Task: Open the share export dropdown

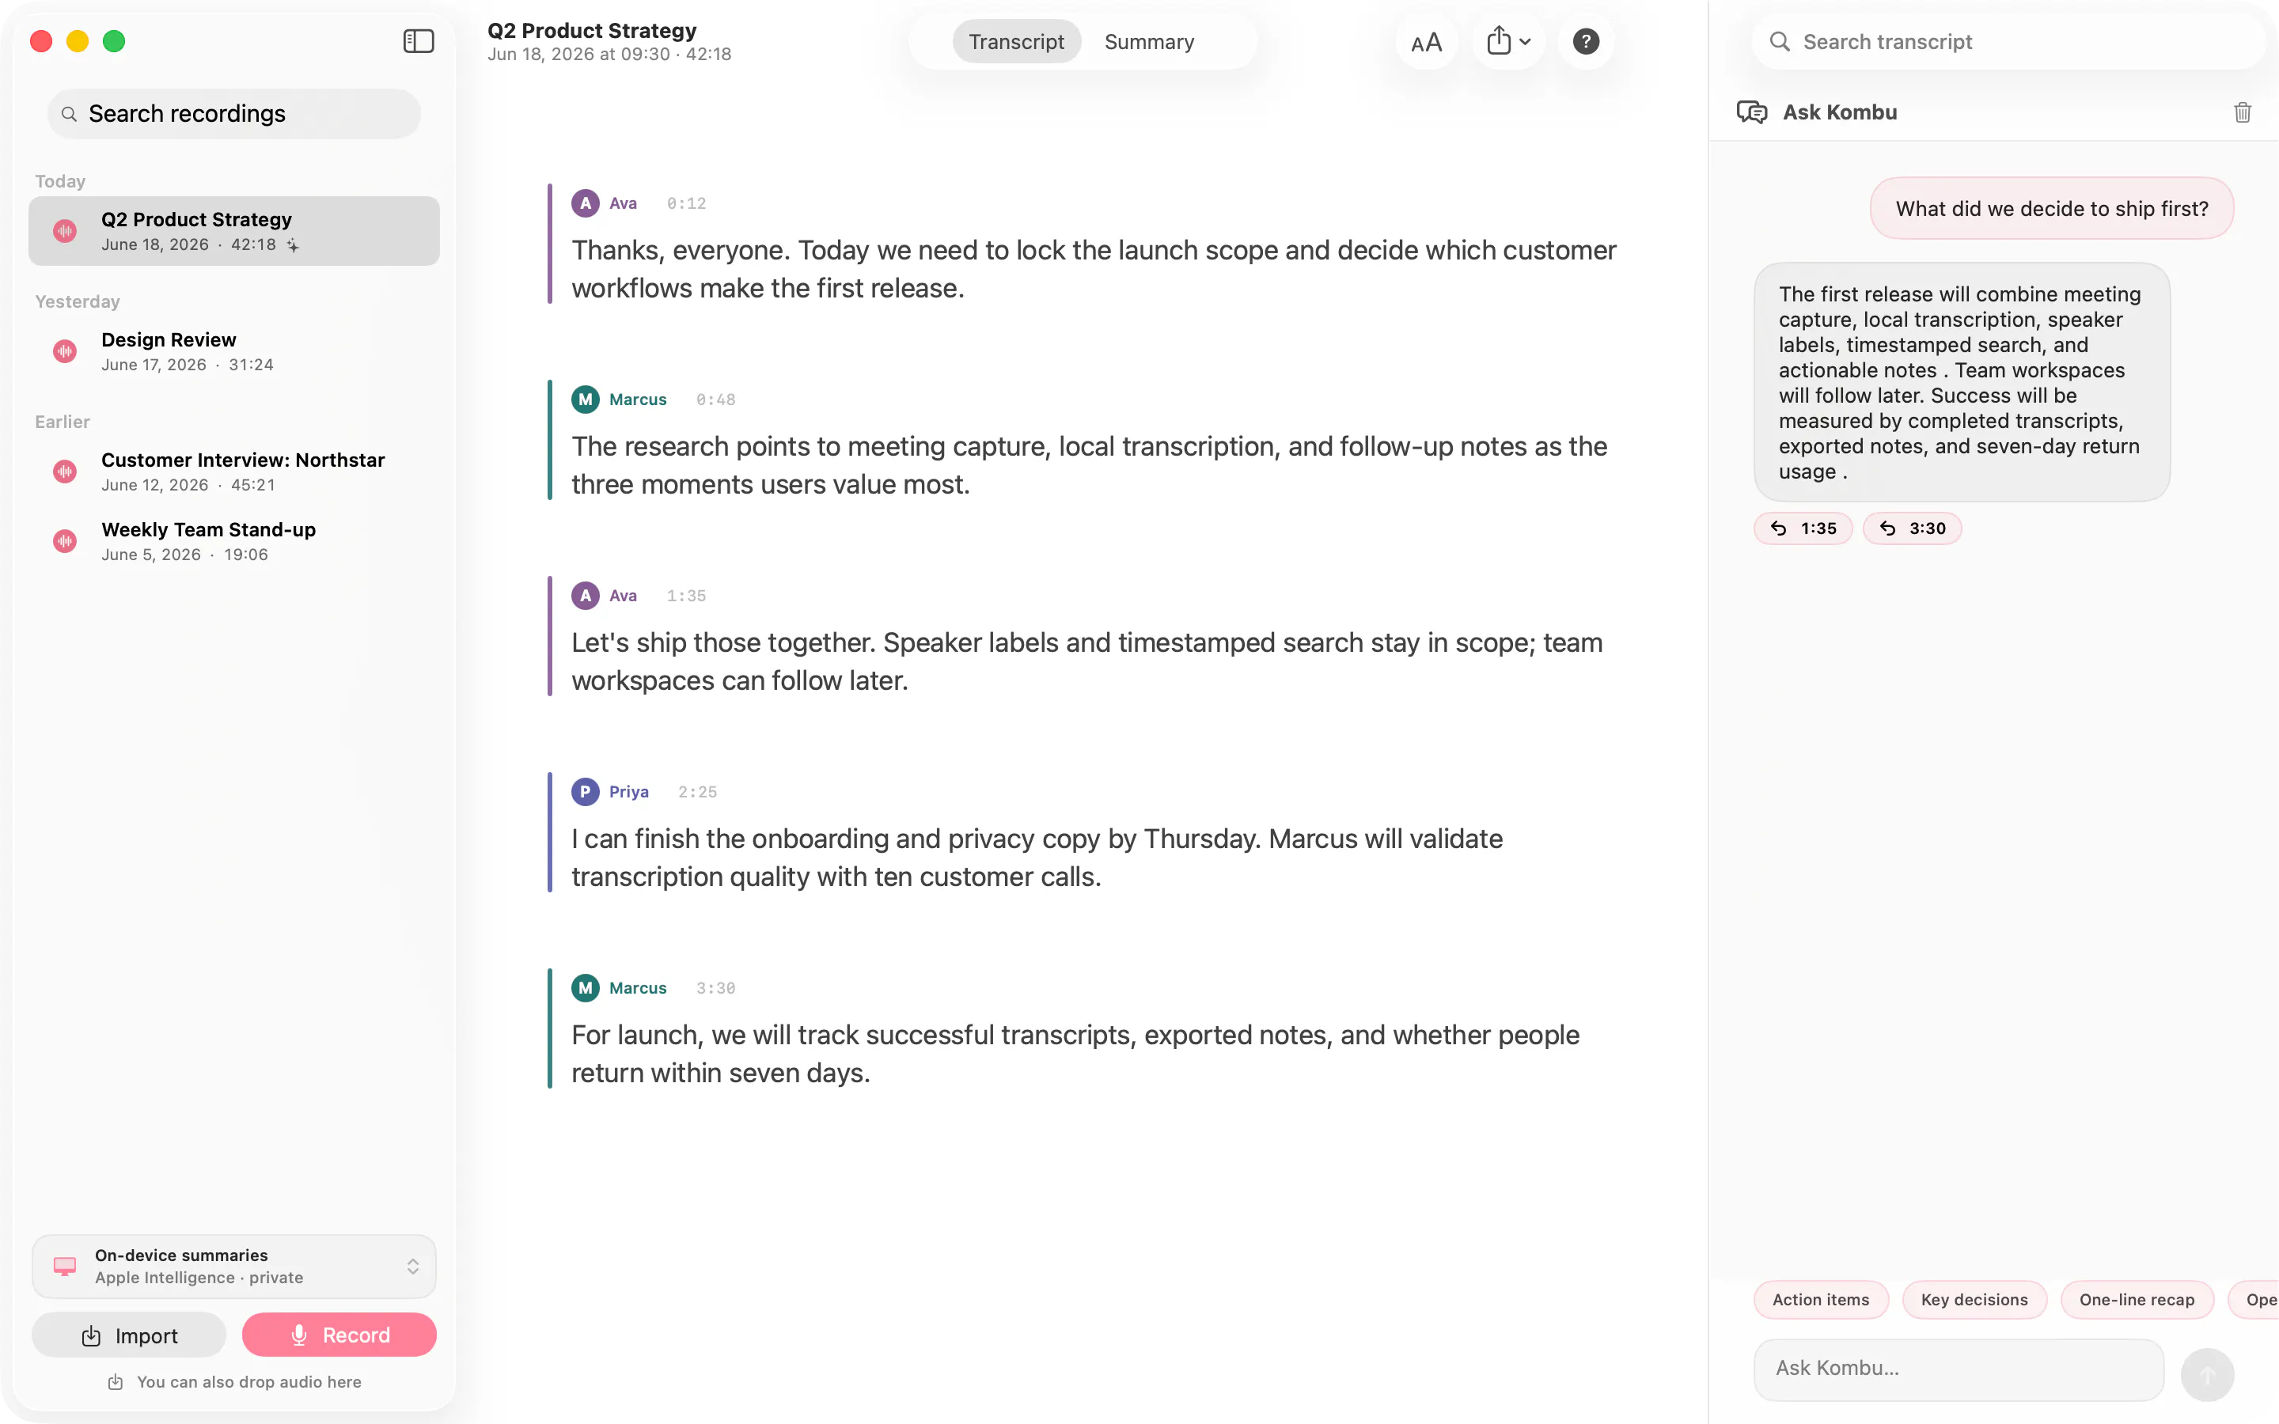Action: 1507,41
